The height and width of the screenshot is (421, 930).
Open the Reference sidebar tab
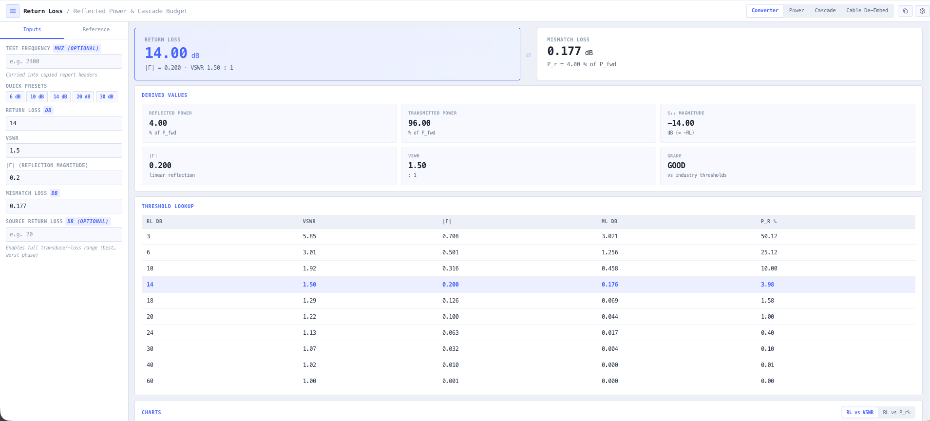tap(96, 30)
